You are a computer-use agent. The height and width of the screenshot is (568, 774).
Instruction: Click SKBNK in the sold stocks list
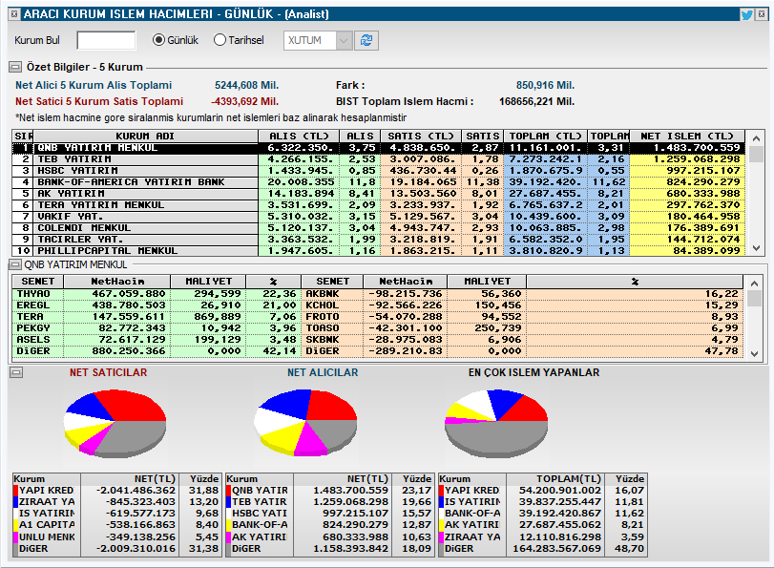(323, 339)
